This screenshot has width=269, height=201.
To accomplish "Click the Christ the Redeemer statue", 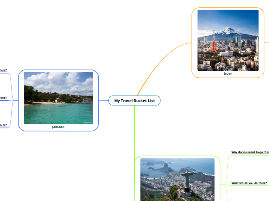I will [187, 179].
